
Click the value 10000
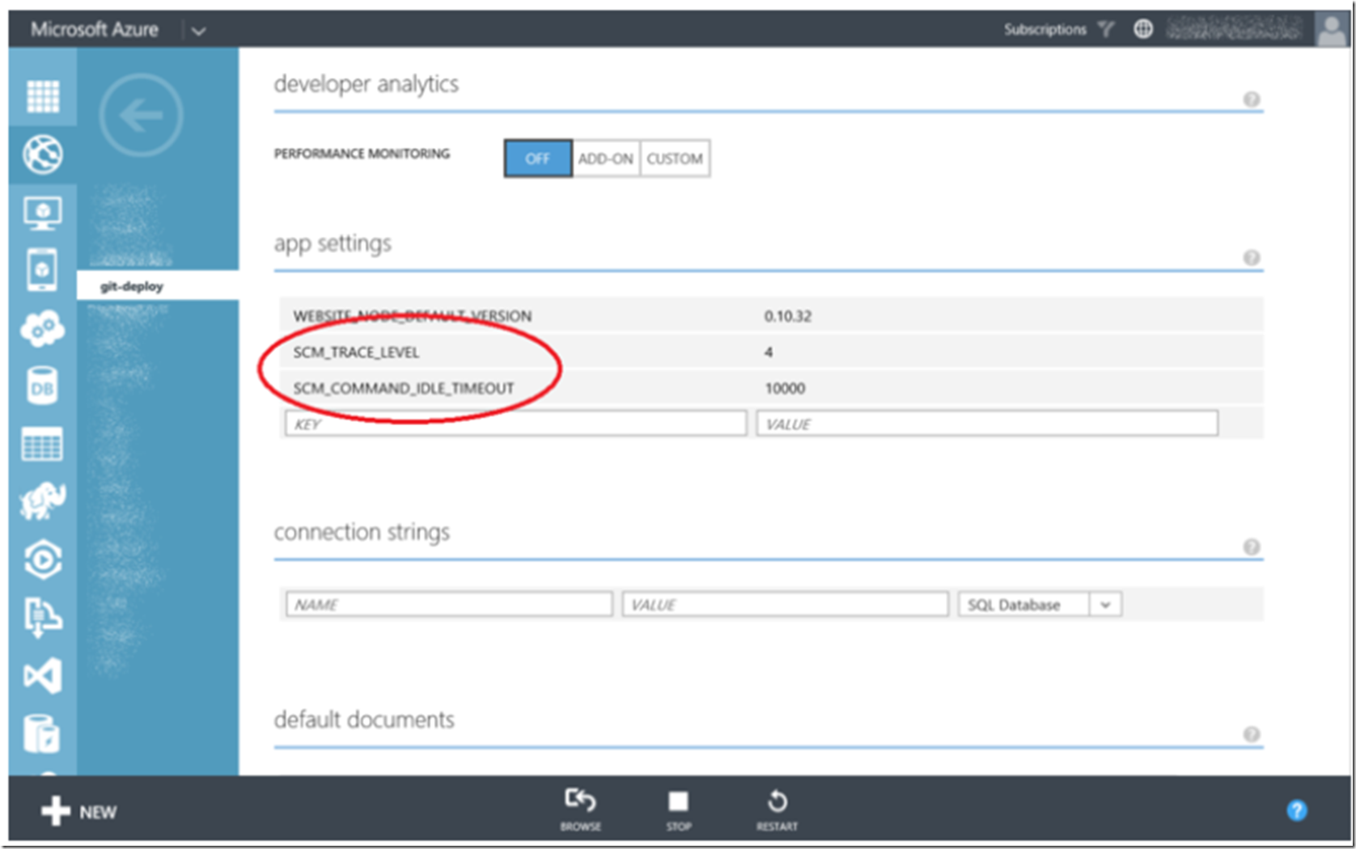785,389
